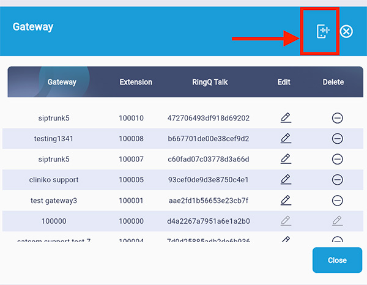The image size is (367, 285).
Task: Click the Gateway column header
Action: click(x=62, y=82)
